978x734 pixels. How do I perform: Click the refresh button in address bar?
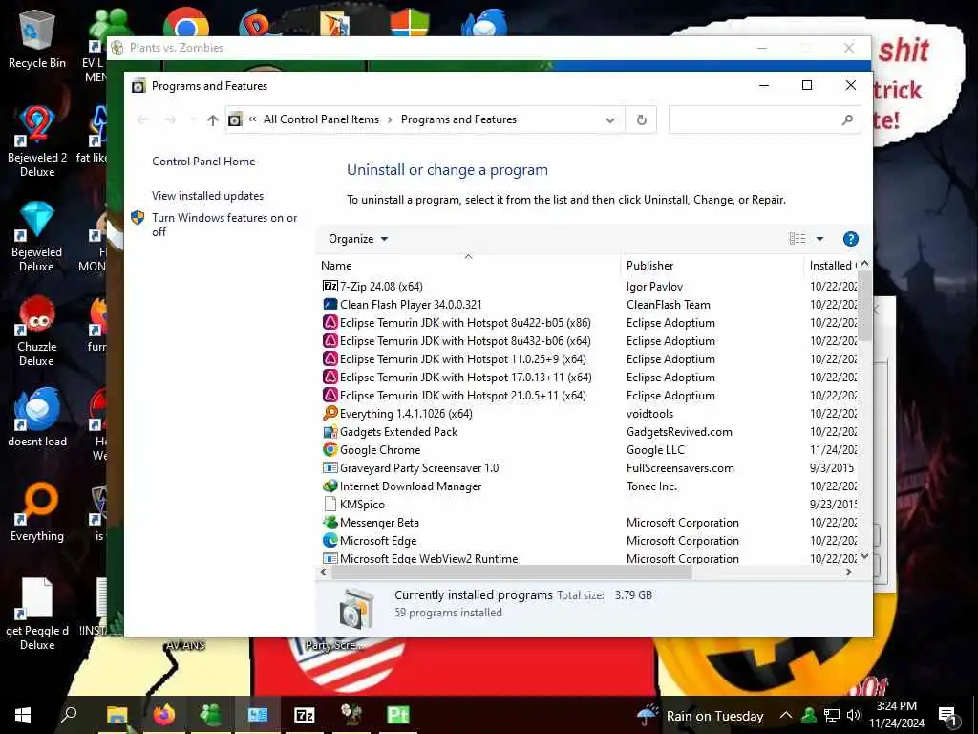pyautogui.click(x=641, y=119)
